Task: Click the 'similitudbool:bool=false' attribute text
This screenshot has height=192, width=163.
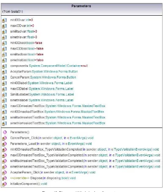Action: click(x=27, y=54)
